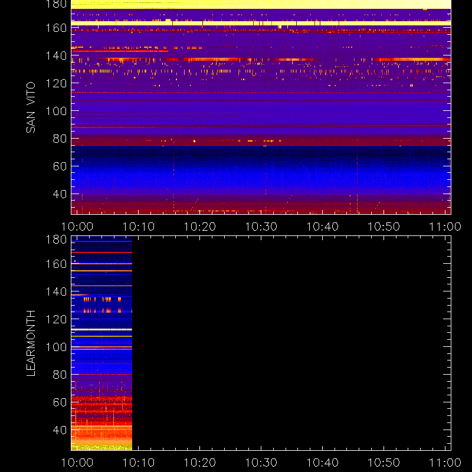The image size is (472, 472).
Task: Select the 80 tick label on SAN VITO axis
Action: pos(60,139)
